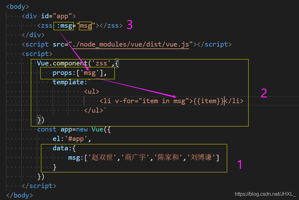The width and height of the screenshot is (299, 200).
Task: Click the Vue.component call text
Action: coord(62,64)
